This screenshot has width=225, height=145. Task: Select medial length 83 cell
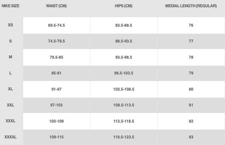pos(191,137)
